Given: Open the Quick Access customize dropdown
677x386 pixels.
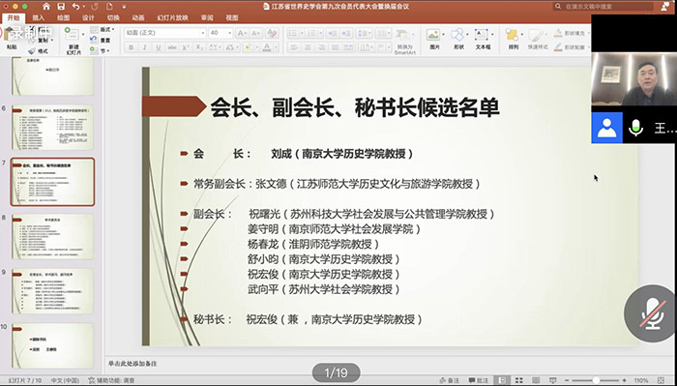Looking at the screenshot, I should pyautogui.click(x=124, y=7).
